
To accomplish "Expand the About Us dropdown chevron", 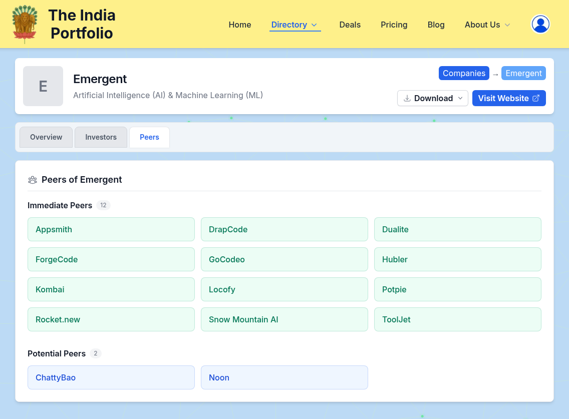I will [x=507, y=25].
